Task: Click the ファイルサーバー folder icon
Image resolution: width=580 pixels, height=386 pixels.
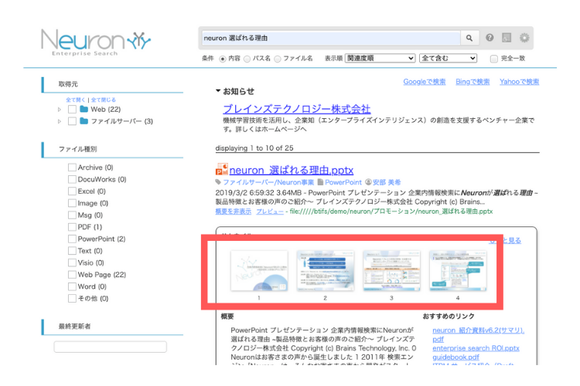Action: pyautogui.click(x=84, y=120)
